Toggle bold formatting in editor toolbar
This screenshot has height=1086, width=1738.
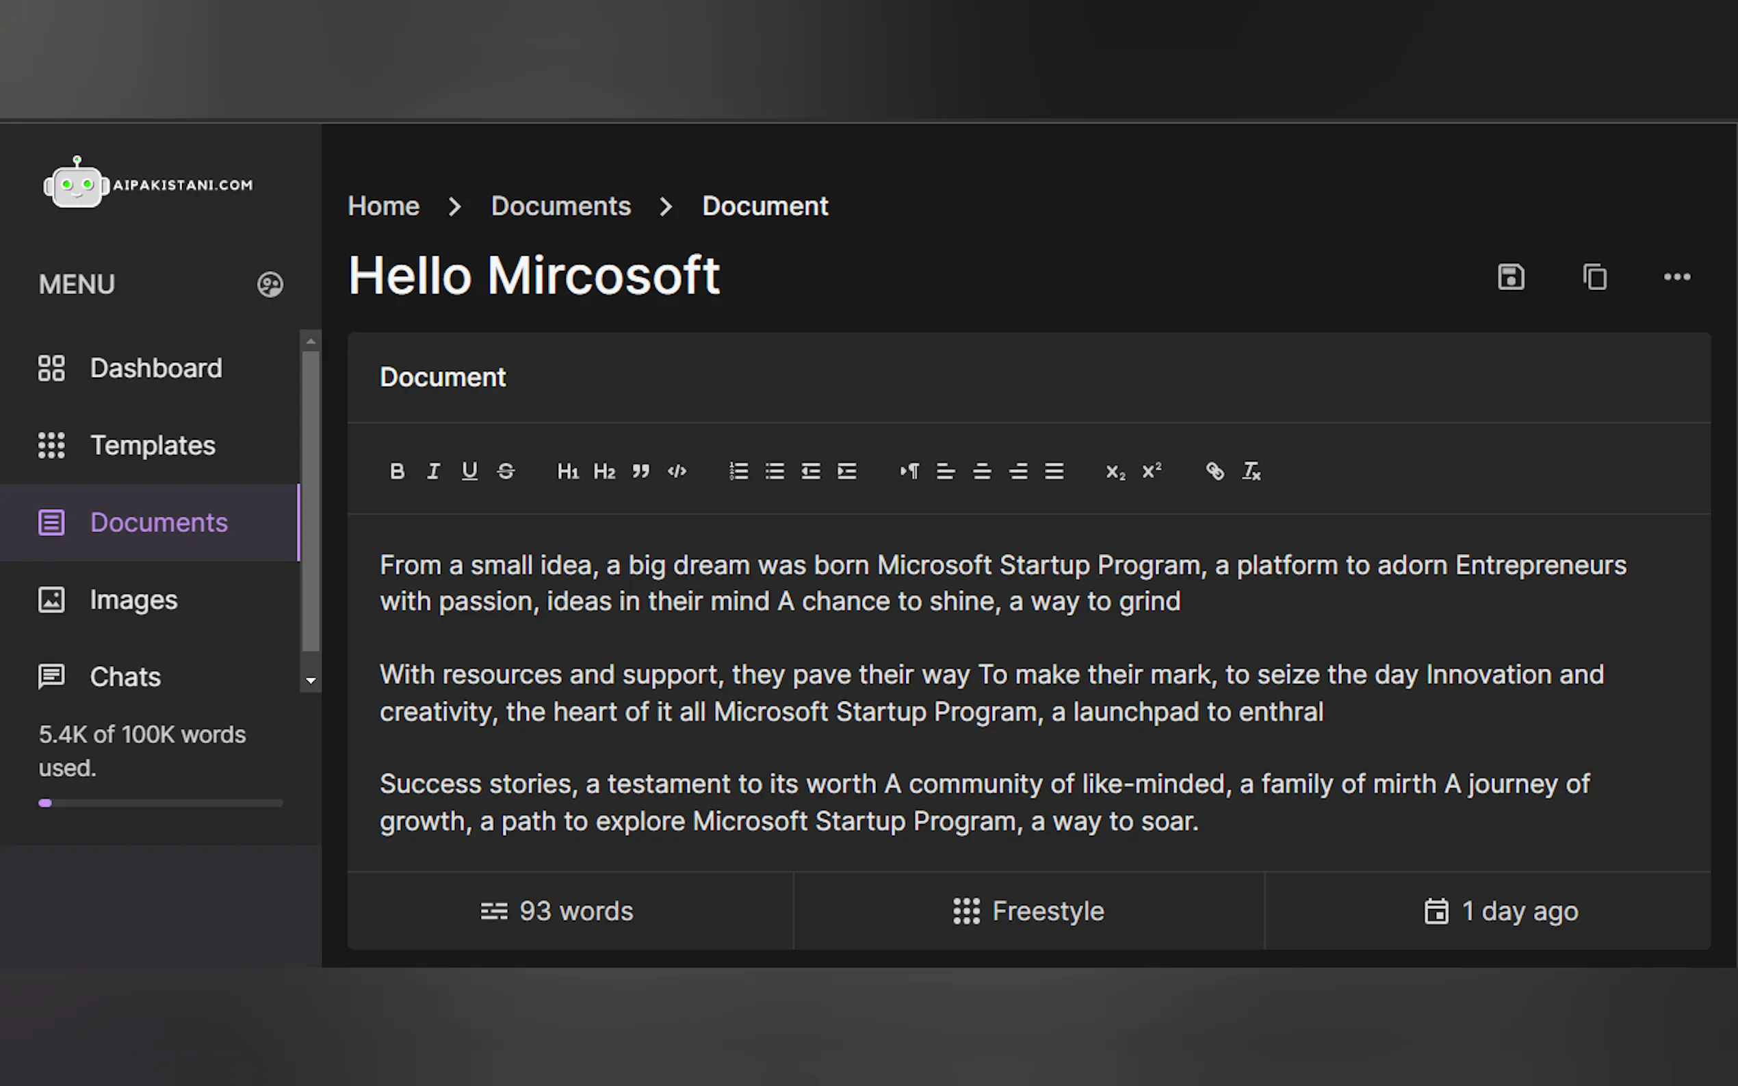click(x=397, y=471)
